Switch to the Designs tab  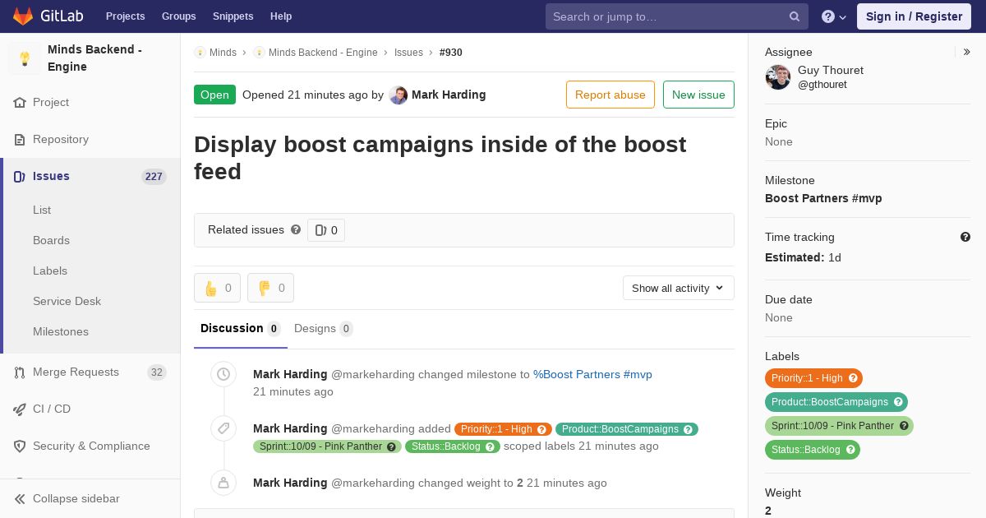(323, 328)
